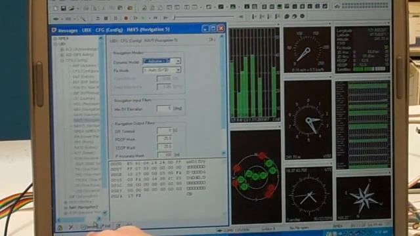Click the Stop square in the player toolbar

point(106,18)
